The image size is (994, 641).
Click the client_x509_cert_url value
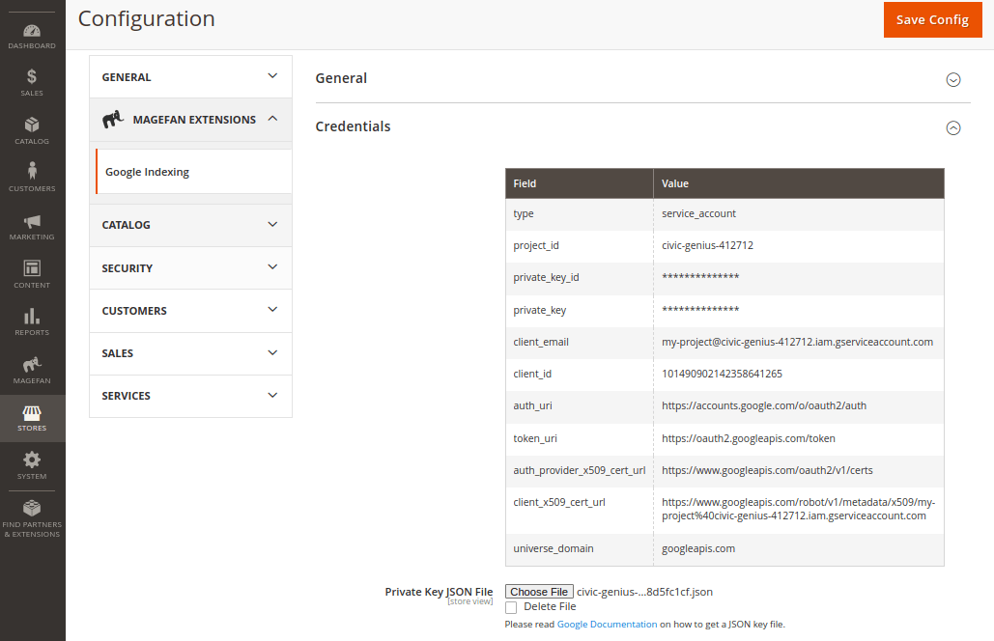coord(798,509)
